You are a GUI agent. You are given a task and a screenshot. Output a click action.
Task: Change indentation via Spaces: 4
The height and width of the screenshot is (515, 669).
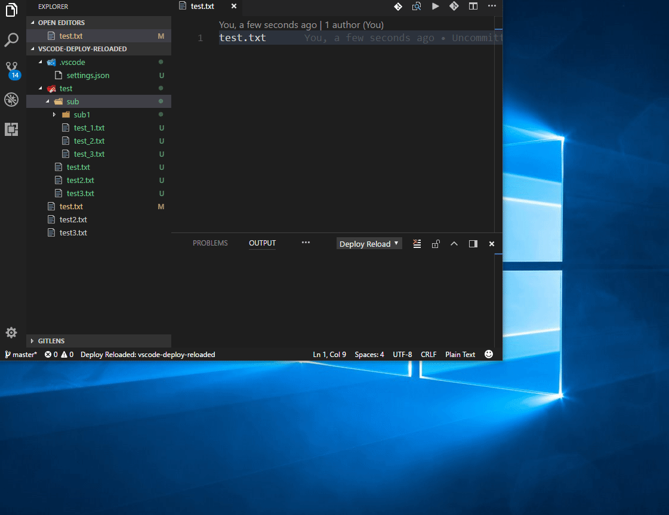(x=369, y=355)
